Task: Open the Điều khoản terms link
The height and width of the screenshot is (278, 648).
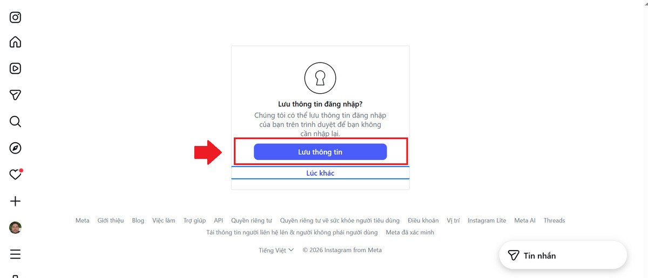Action: tap(423, 220)
